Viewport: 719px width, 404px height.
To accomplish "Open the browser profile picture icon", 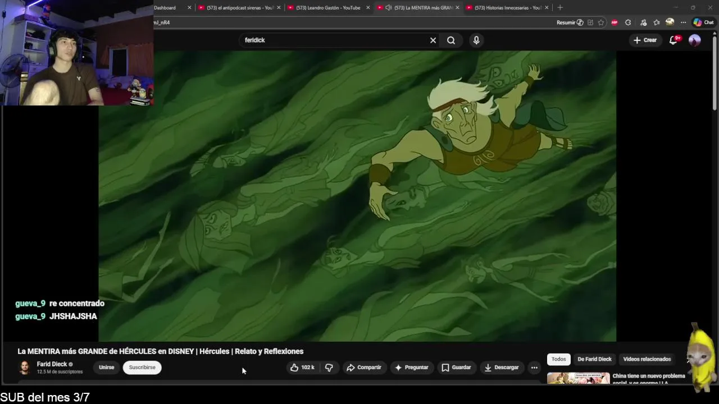I will [x=670, y=22].
